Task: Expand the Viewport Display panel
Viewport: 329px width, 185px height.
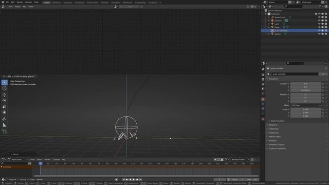Action: coord(276,145)
